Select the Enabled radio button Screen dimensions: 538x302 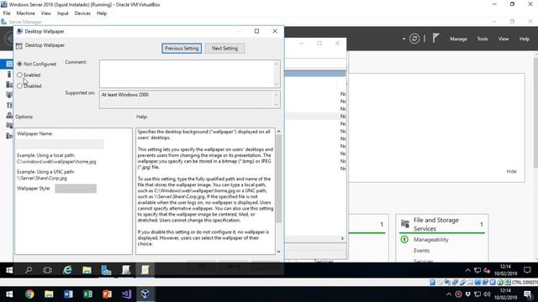[19, 75]
